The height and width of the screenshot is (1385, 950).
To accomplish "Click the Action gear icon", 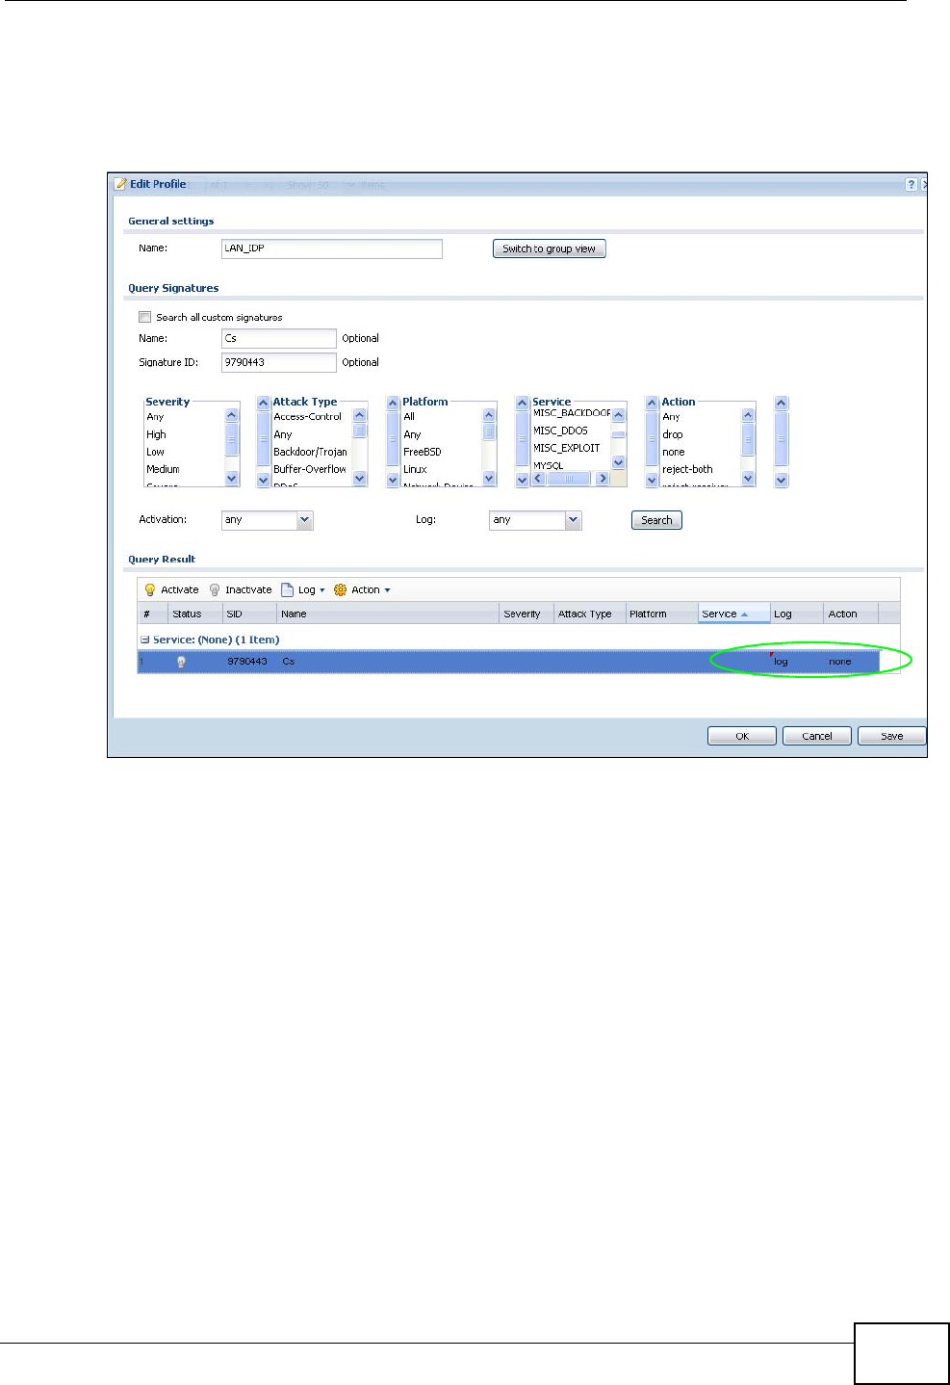I will tap(340, 589).
